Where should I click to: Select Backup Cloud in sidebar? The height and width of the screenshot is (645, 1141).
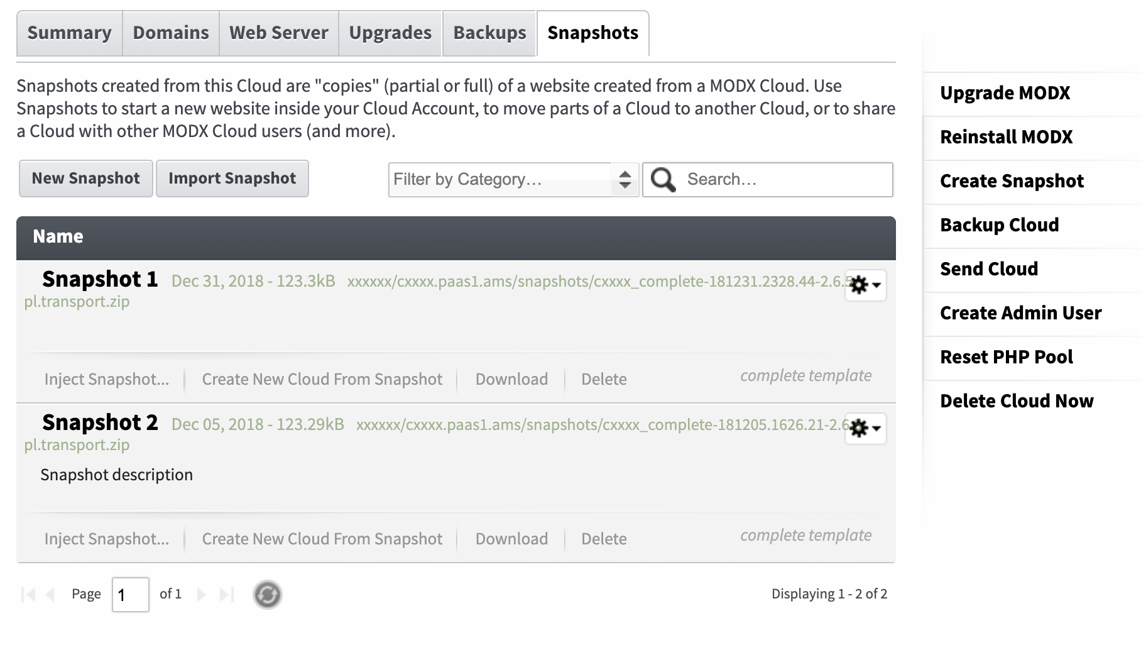(x=1000, y=225)
